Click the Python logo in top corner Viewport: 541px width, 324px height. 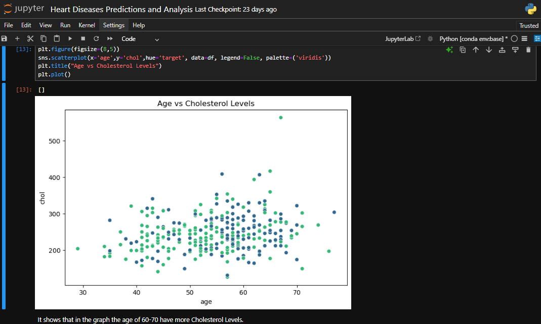531,9
